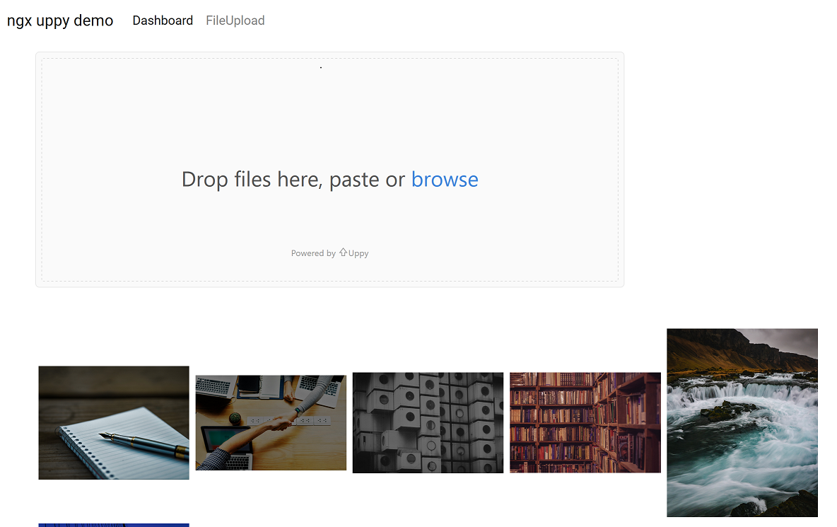837x527 pixels.
Task: Click the word 'Uppy' in the footer
Action: tap(358, 253)
